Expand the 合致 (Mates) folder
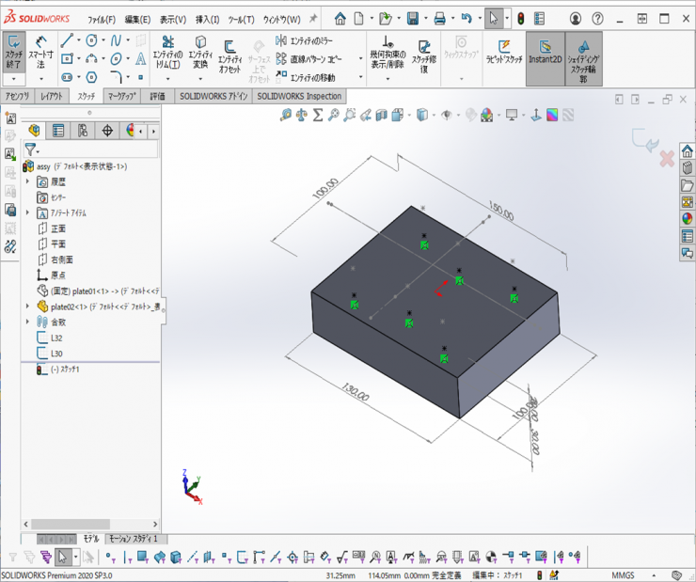This screenshot has height=582, width=696. (x=27, y=322)
